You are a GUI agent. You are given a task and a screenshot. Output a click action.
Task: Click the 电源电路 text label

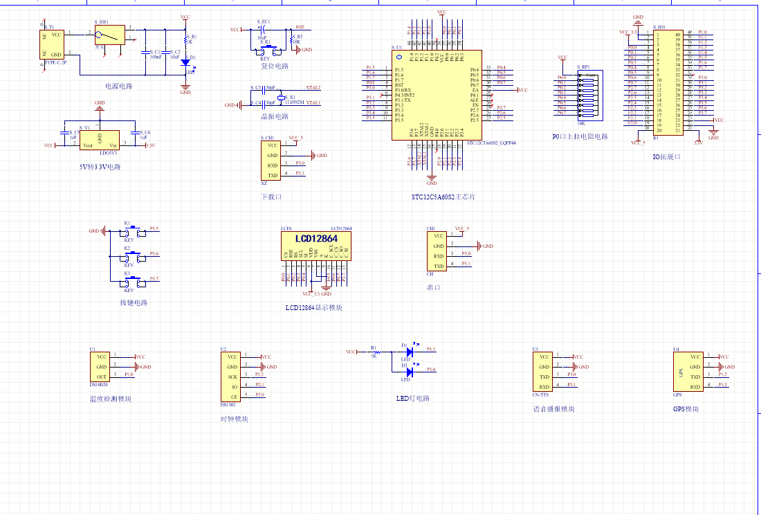point(118,87)
